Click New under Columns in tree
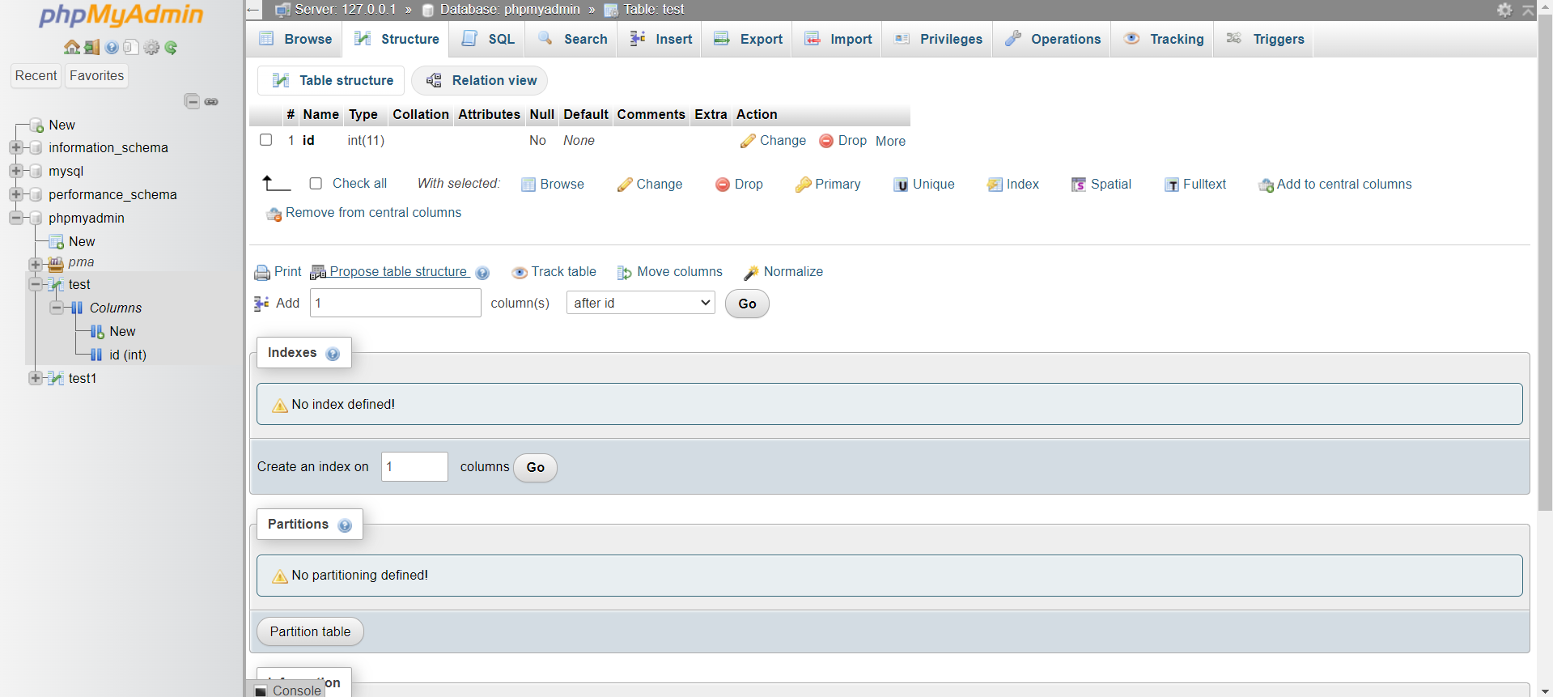 (x=122, y=331)
